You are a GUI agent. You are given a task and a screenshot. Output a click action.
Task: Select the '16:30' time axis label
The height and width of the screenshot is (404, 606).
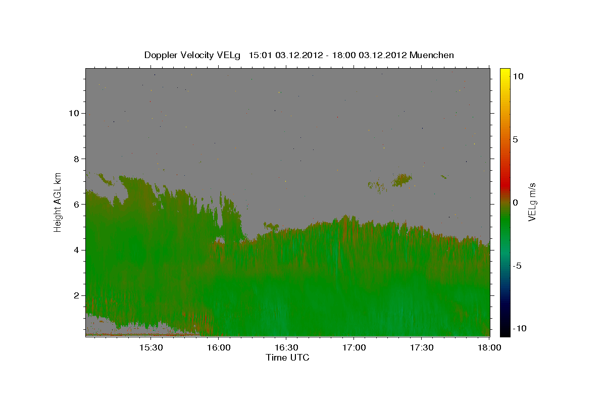click(x=286, y=348)
